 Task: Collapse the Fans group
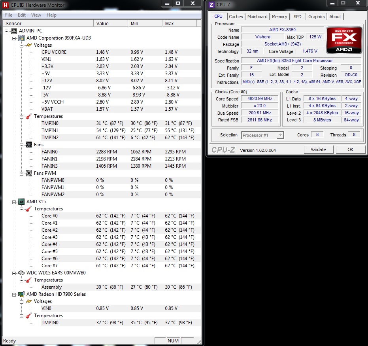point(21,145)
